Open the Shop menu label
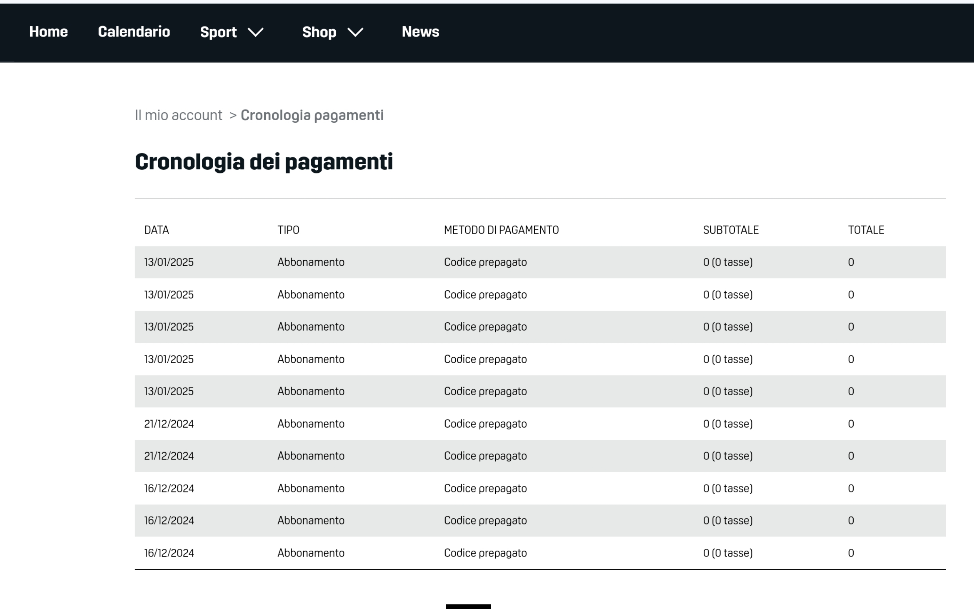 (x=319, y=32)
